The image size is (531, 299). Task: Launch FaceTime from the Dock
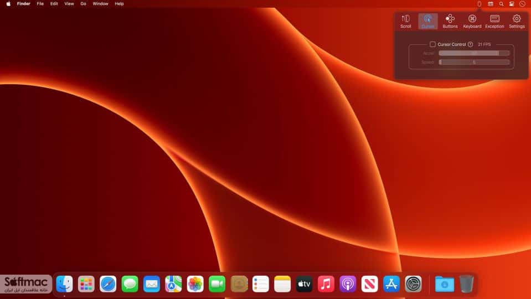217,283
